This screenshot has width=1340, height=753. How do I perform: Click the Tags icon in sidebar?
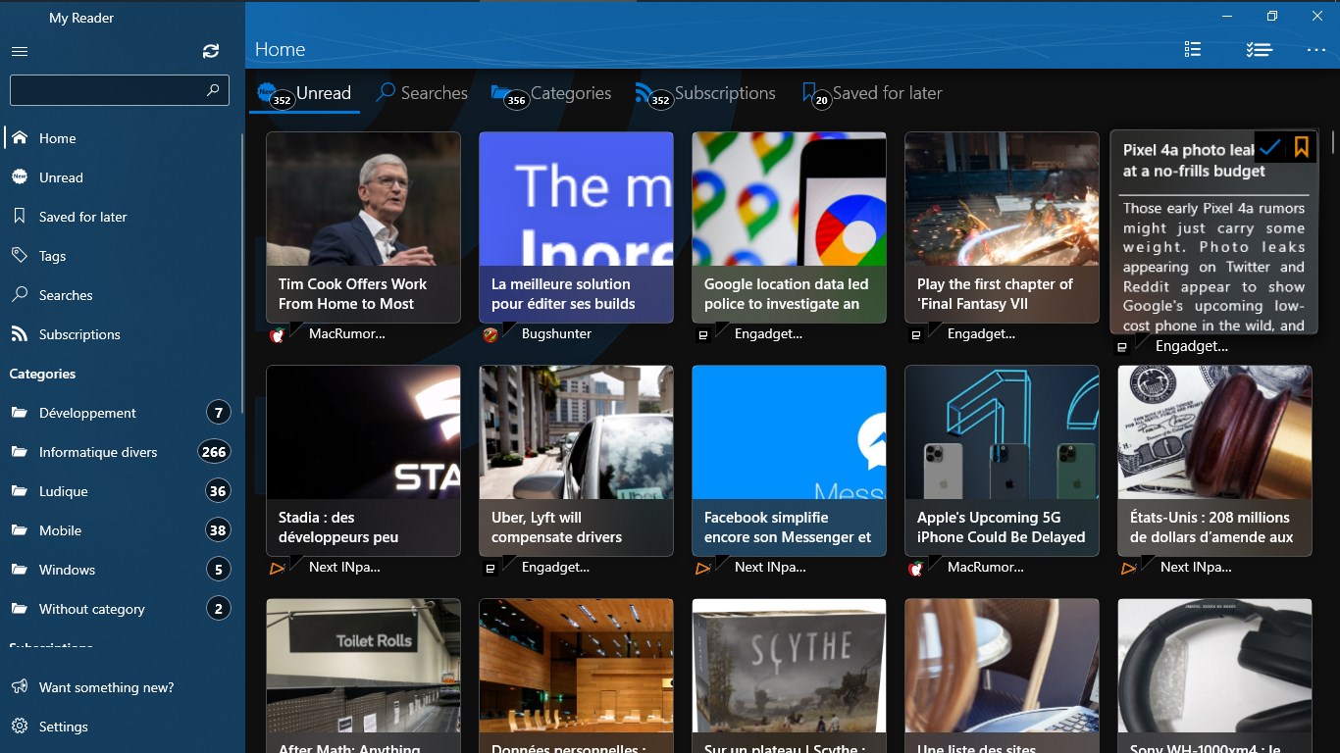20,256
